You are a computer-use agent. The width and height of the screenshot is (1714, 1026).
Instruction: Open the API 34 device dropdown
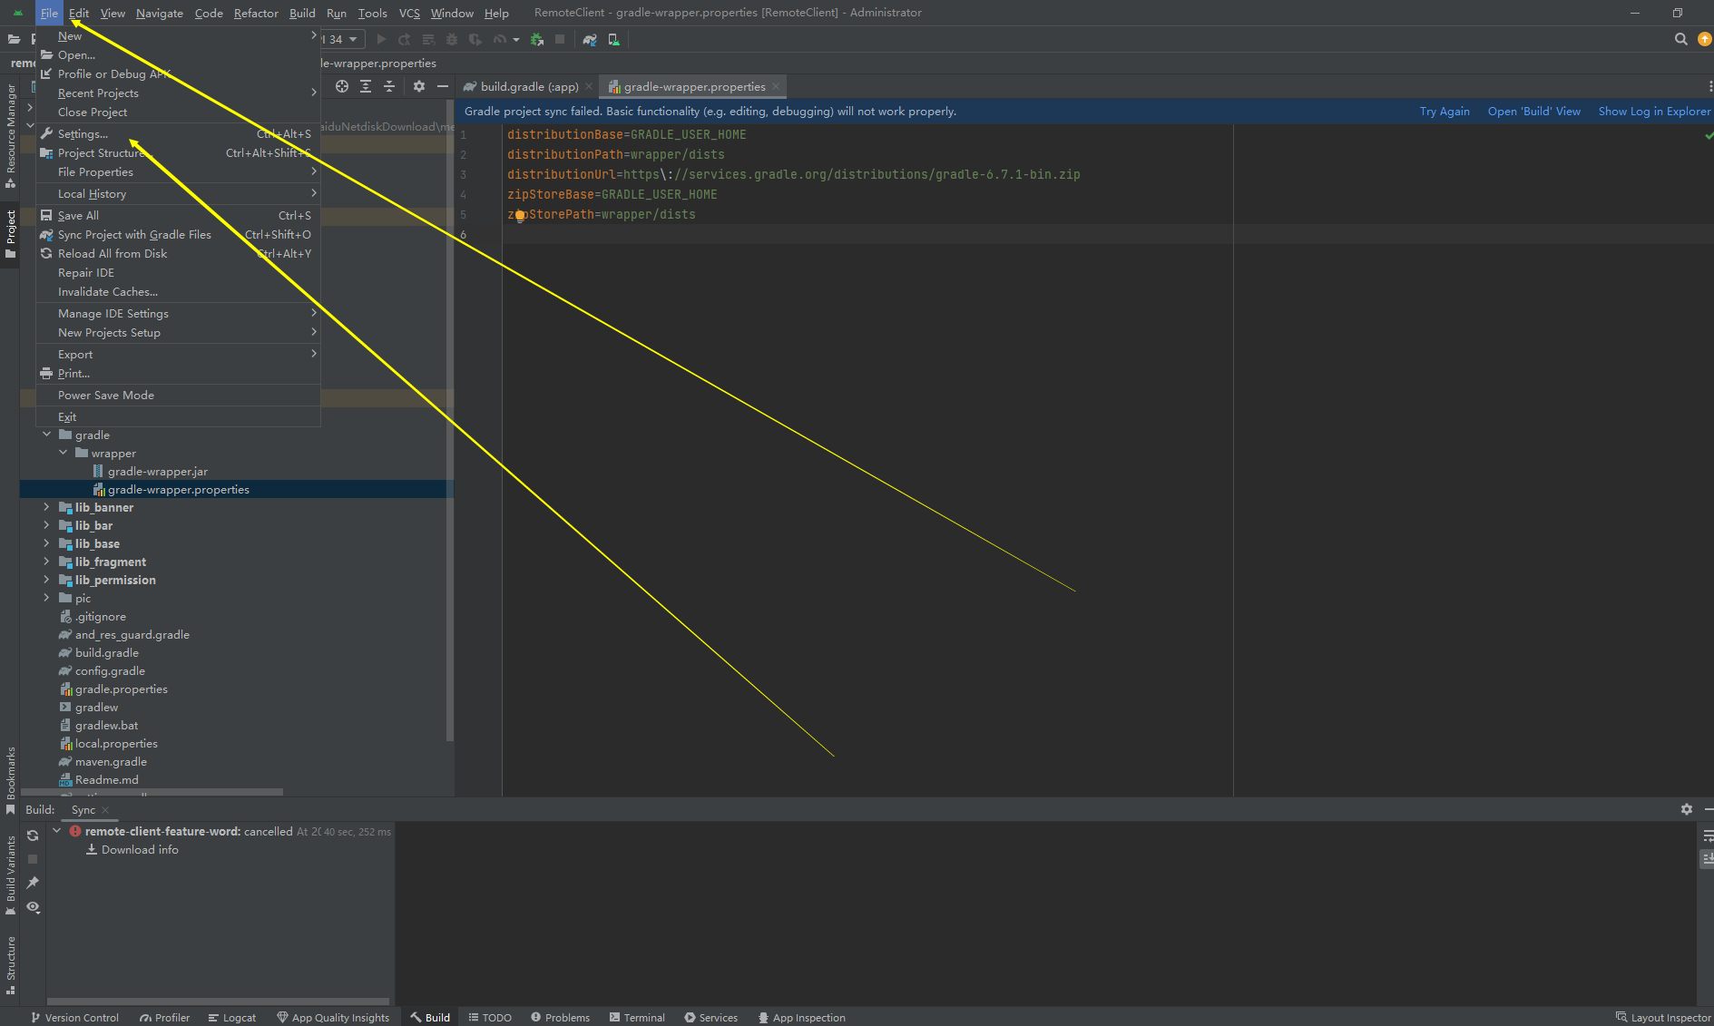point(343,39)
